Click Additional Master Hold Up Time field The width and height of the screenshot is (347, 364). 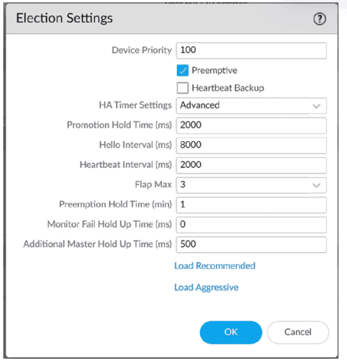point(251,245)
